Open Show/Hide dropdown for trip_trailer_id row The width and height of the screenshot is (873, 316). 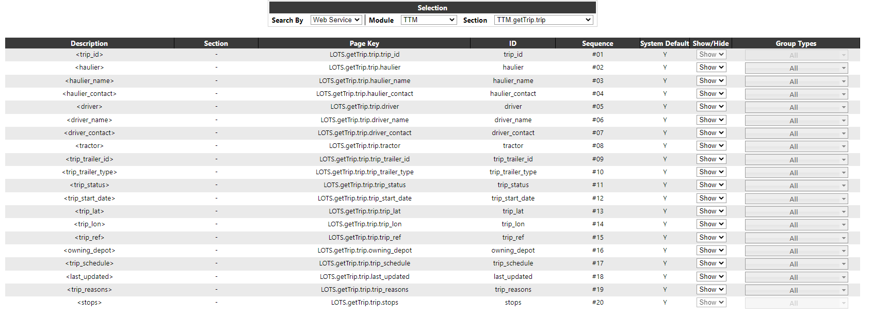[712, 159]
